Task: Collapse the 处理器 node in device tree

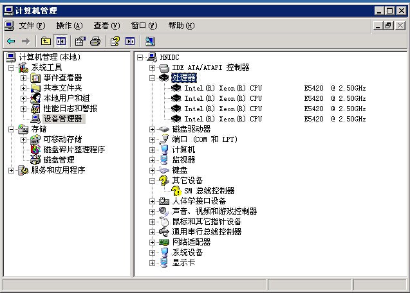Action: pos(153,78)
